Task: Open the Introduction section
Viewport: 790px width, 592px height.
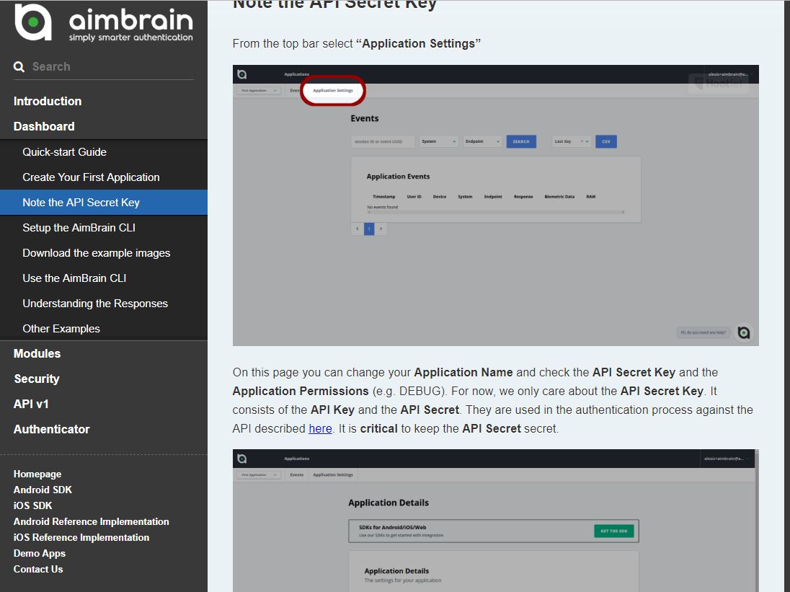Action: (48, 101)
